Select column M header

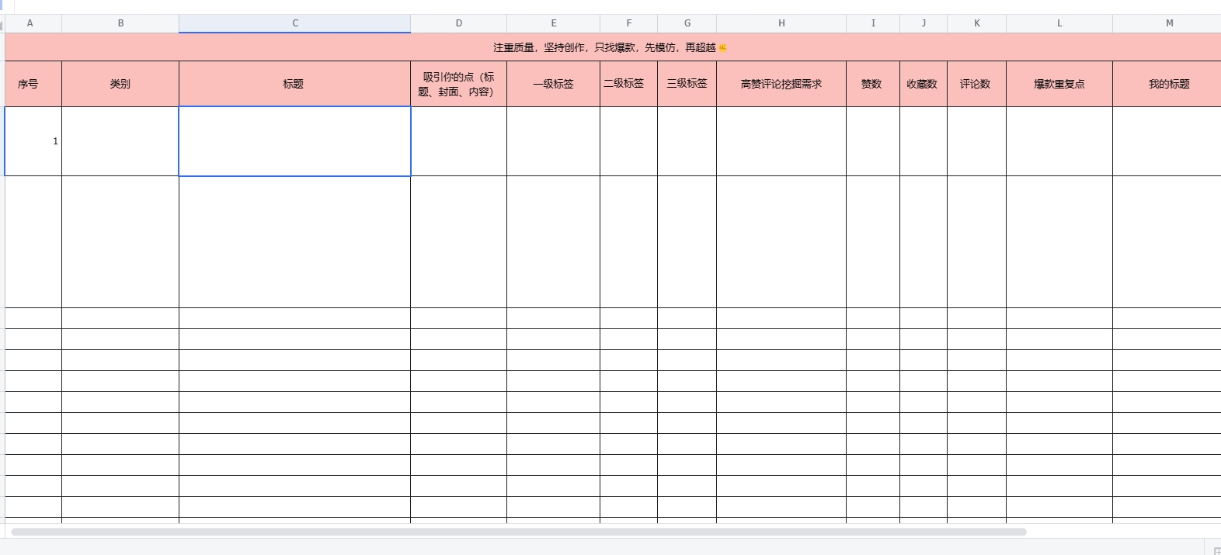click(x=1169, y=23)
